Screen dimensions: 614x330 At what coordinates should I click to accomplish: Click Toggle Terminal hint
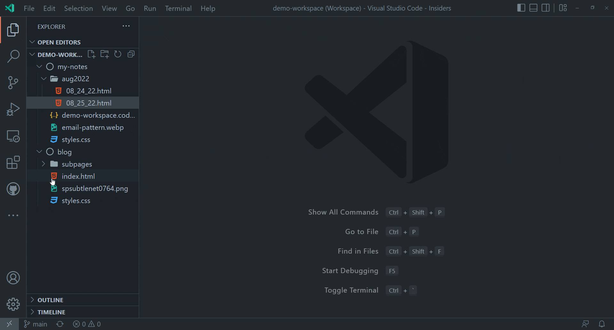pyautogui.click(x=351, y=290)
